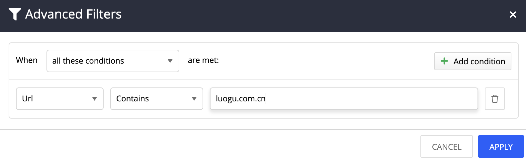Image resolution: width=526 pixels, height=161 pixels.
Task: Apply the filter with the APPLY button
Action: pos(501,146)
